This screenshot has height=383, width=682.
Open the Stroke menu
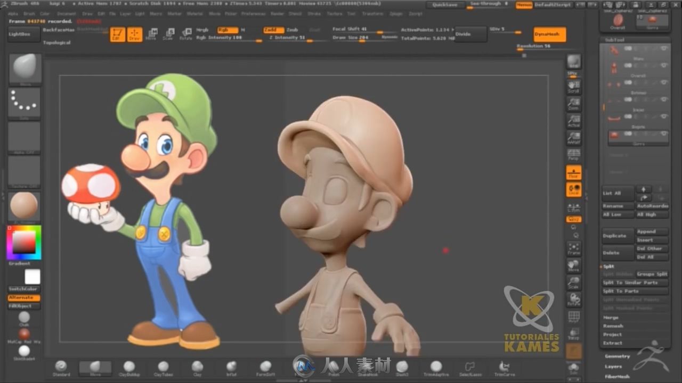tap(314, 13)
